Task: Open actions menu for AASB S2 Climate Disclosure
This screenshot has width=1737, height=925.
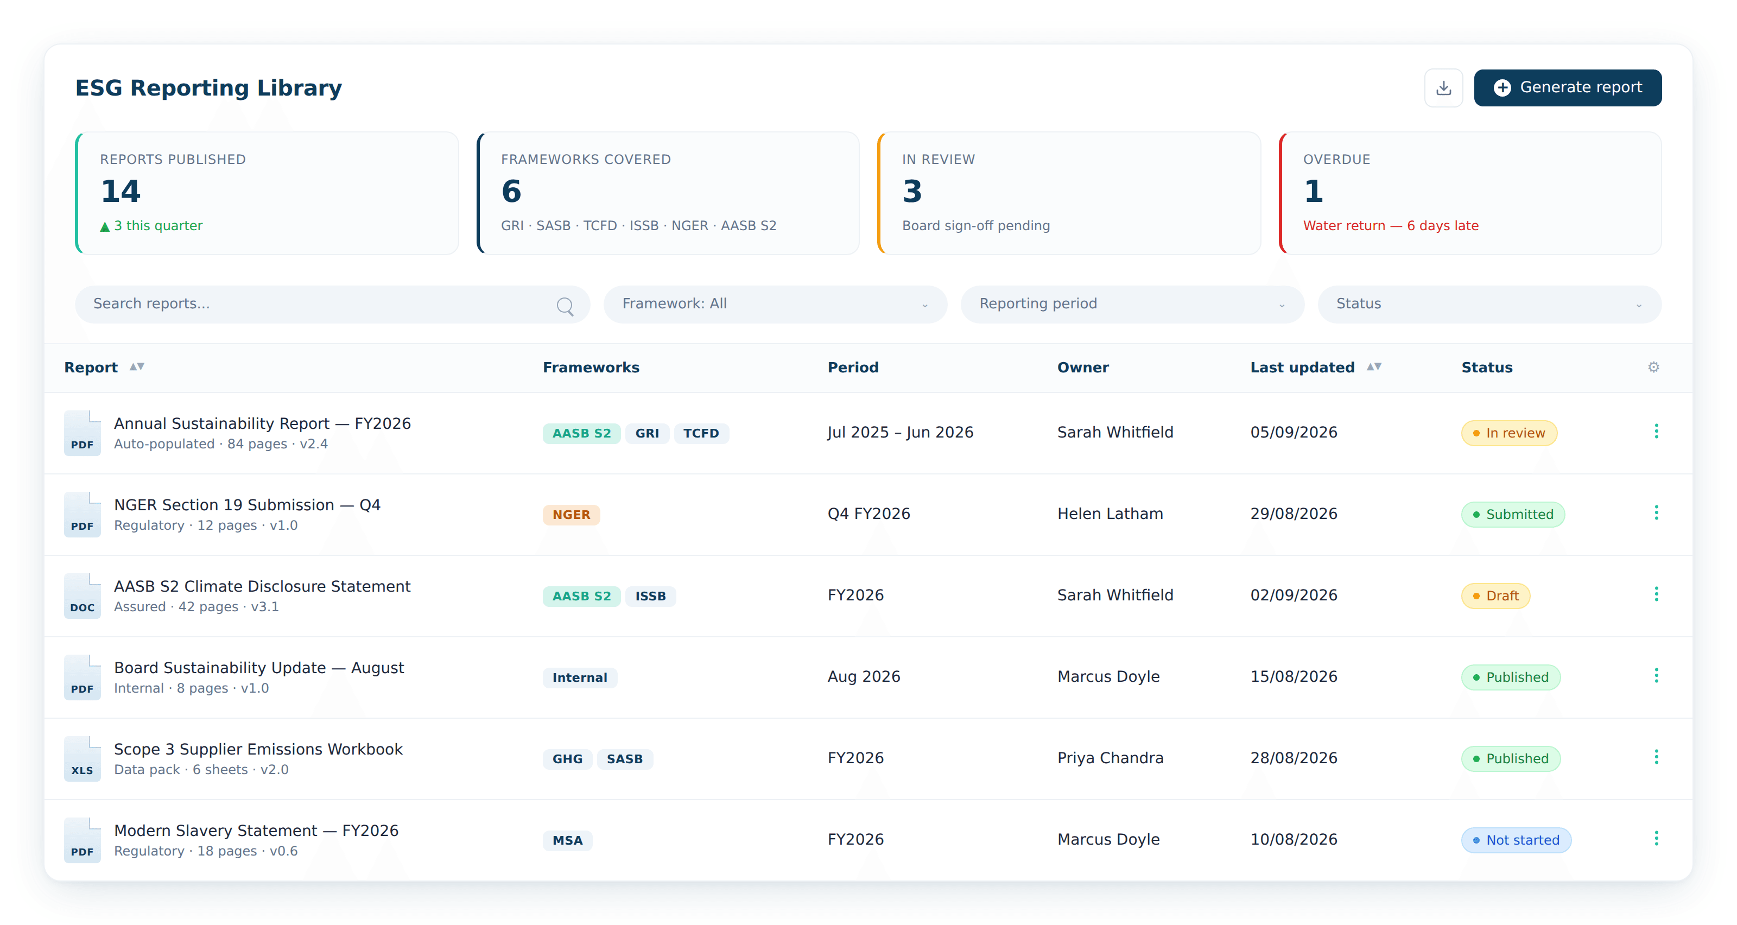Action: click(1656, 594)
